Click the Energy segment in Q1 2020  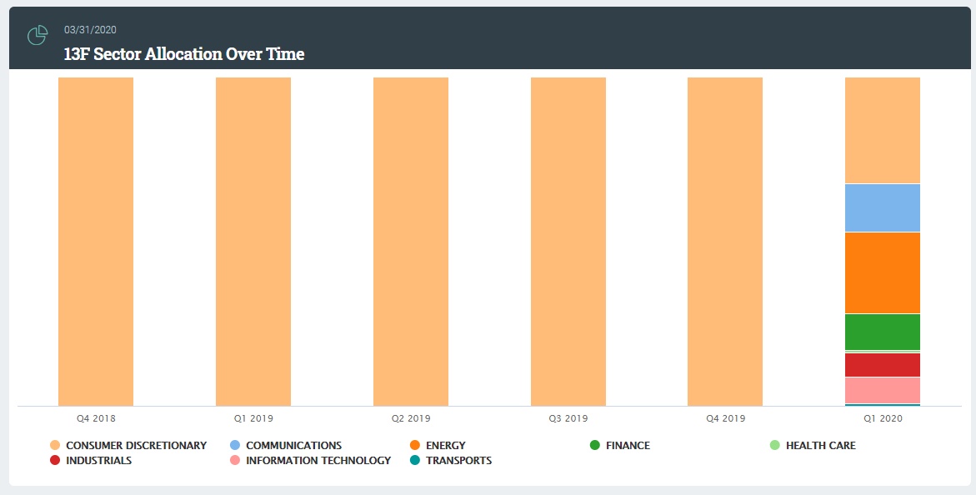(883, 272)
